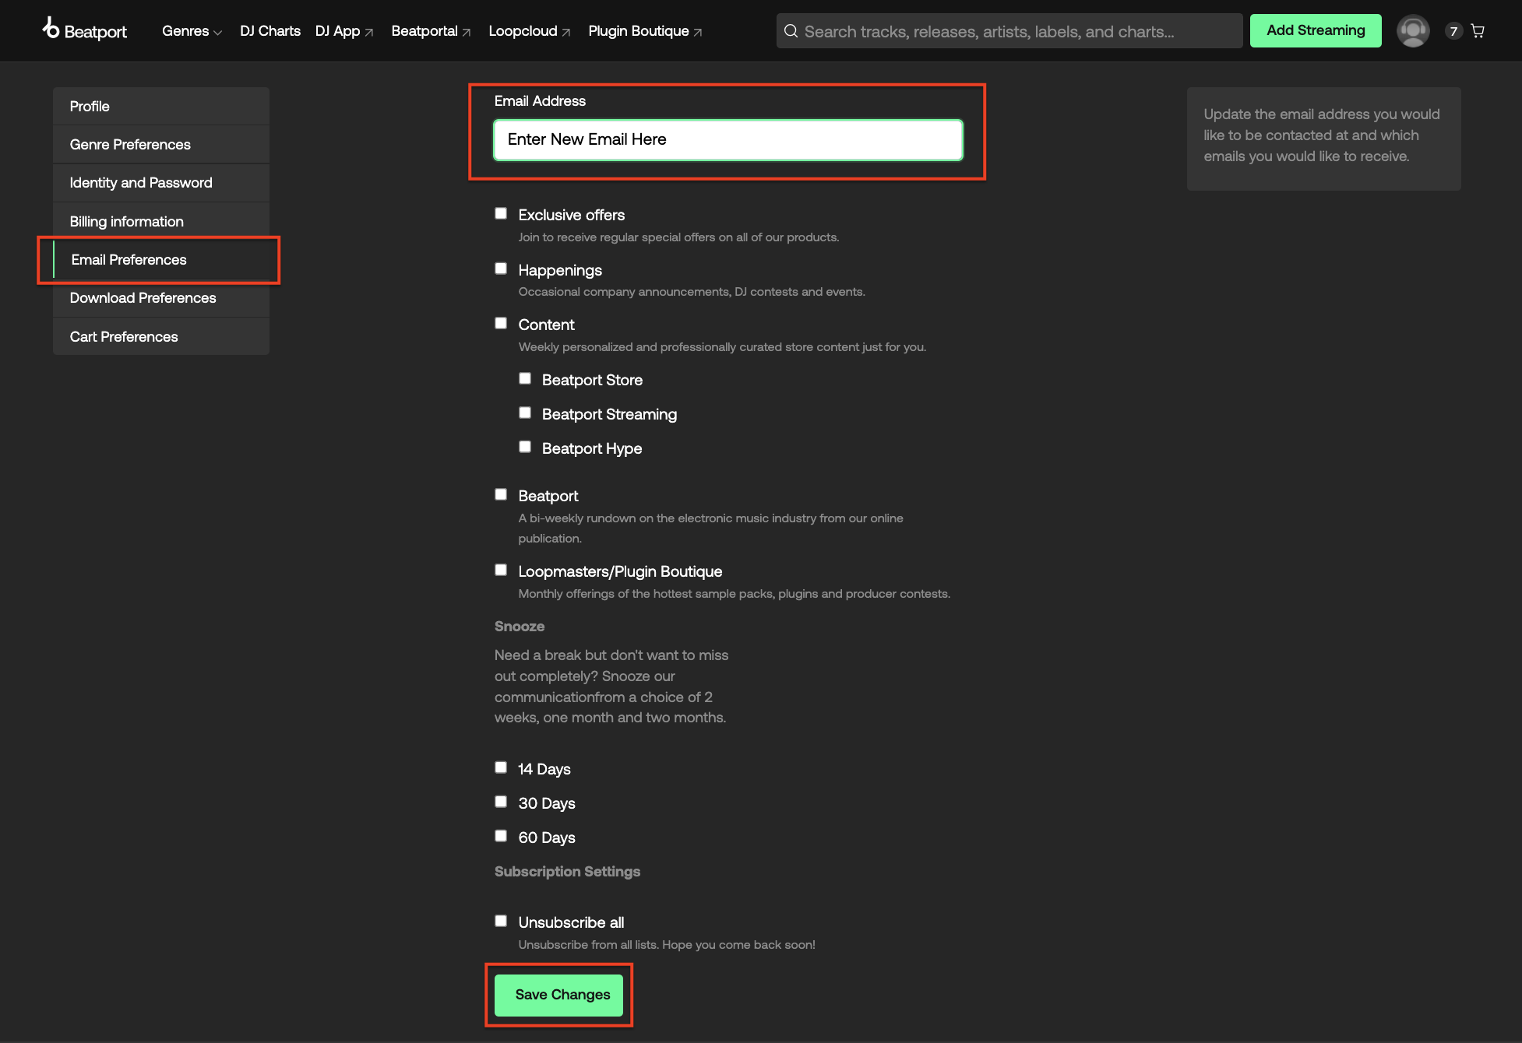1522x1043 pixels.
Task: Check the Exclusive offers checkbox
Action: click(x=501, y=213)
